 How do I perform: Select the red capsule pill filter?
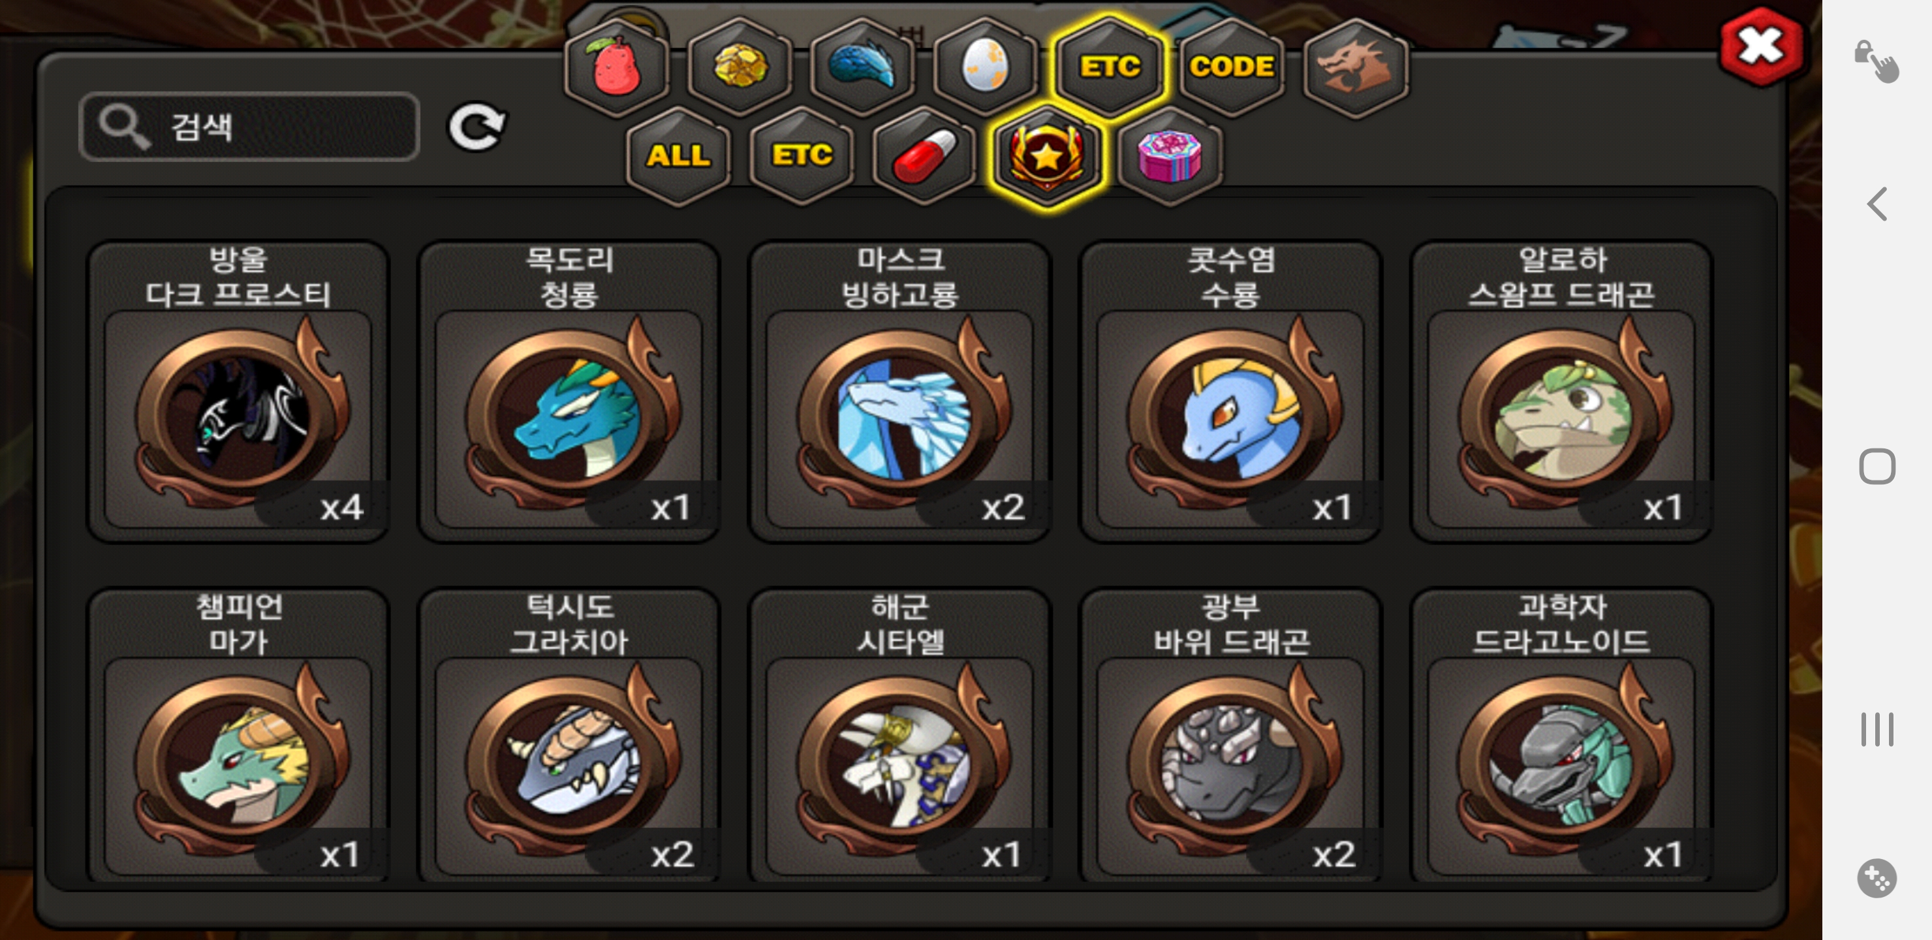point(925,155)
